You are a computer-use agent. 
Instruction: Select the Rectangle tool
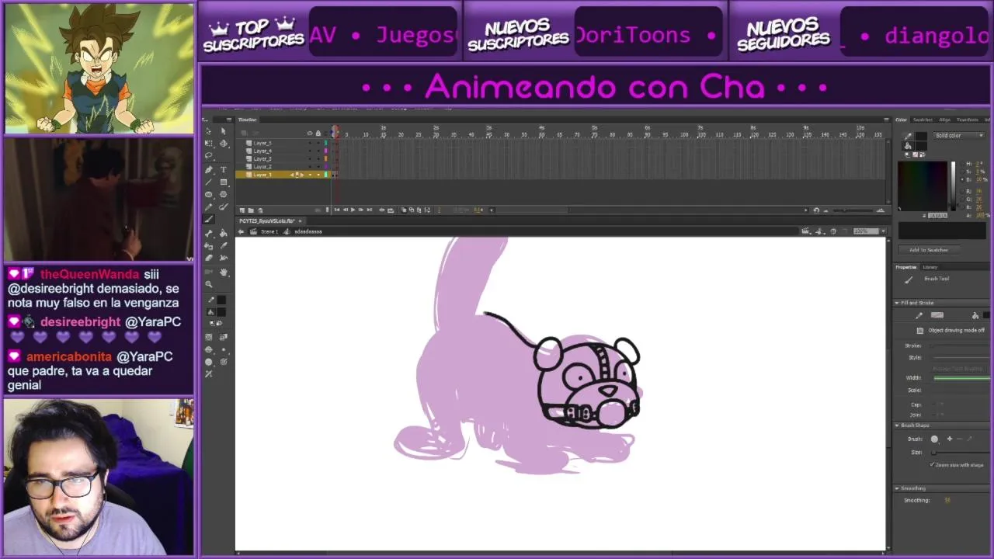click(x=224, y=182)
